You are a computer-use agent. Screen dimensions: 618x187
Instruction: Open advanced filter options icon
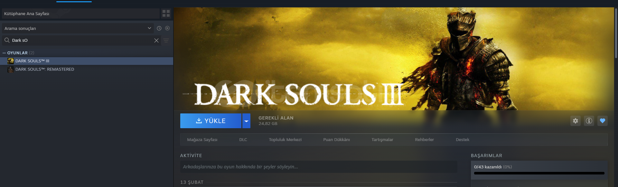click(166, 40)
